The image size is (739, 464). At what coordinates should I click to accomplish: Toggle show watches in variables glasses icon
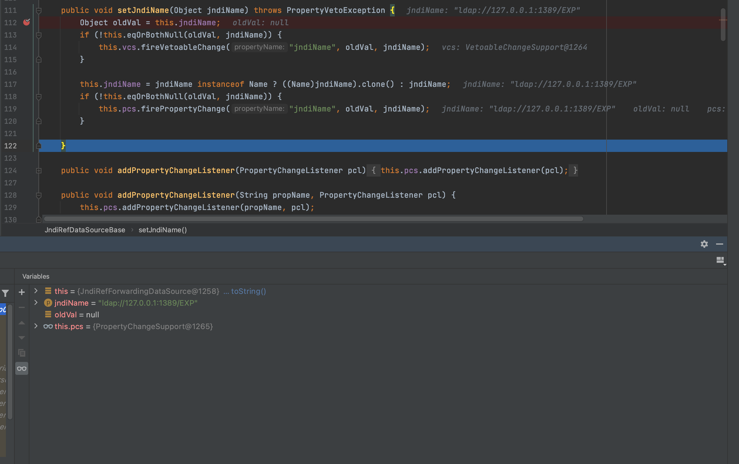pos(21,368)
